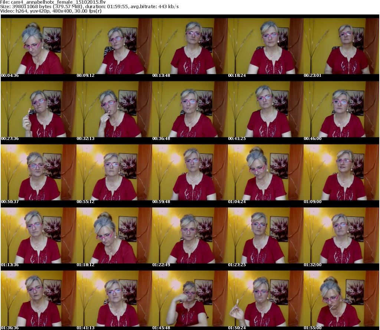The image size is (380, 330).
Task: Pick the 01:04:24 video frame
Action: [266, 172]
